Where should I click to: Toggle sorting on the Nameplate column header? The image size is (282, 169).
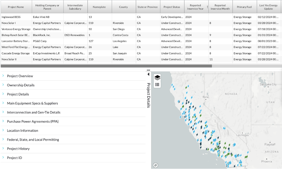tap(100, 6)
